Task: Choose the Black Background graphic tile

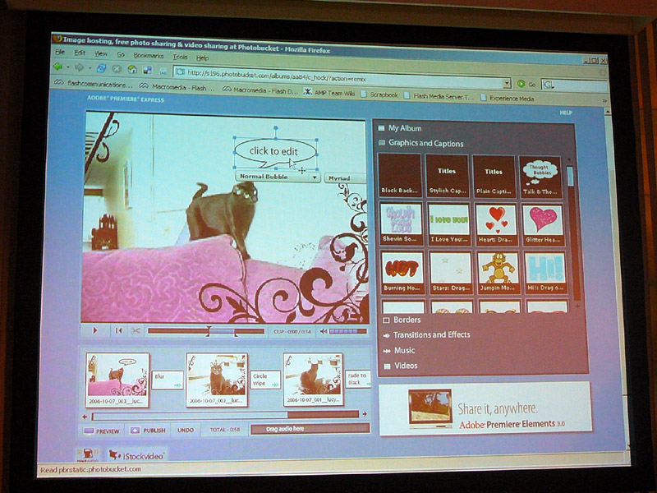Action: click(400, 176)
